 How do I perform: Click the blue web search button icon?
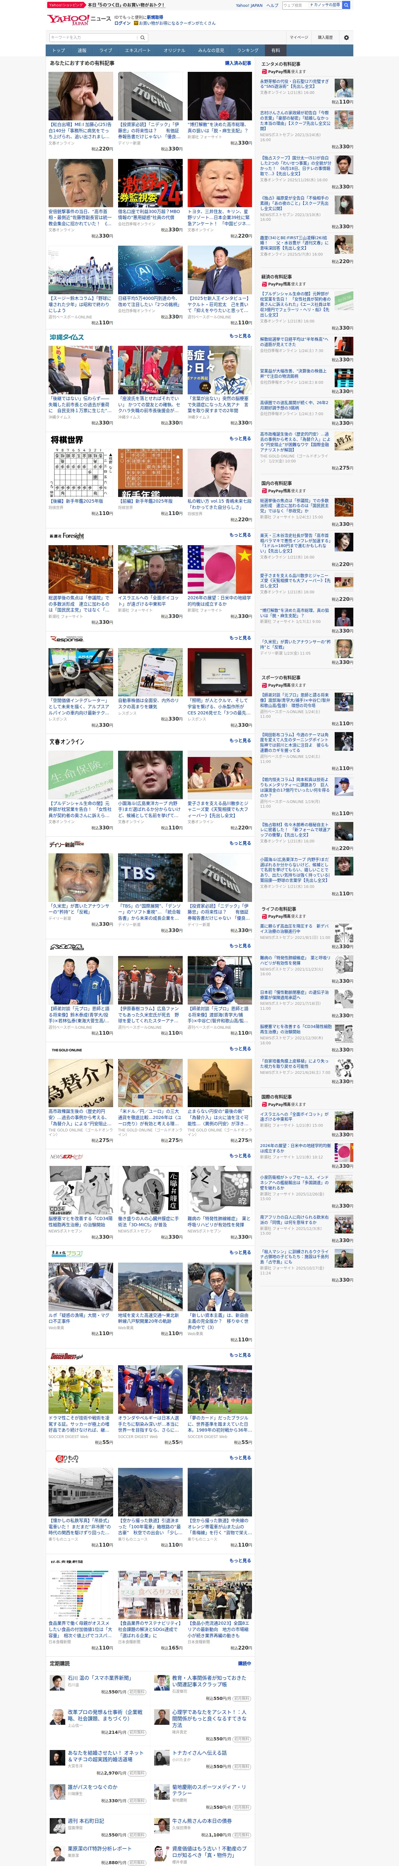click(x=346, y=5)
